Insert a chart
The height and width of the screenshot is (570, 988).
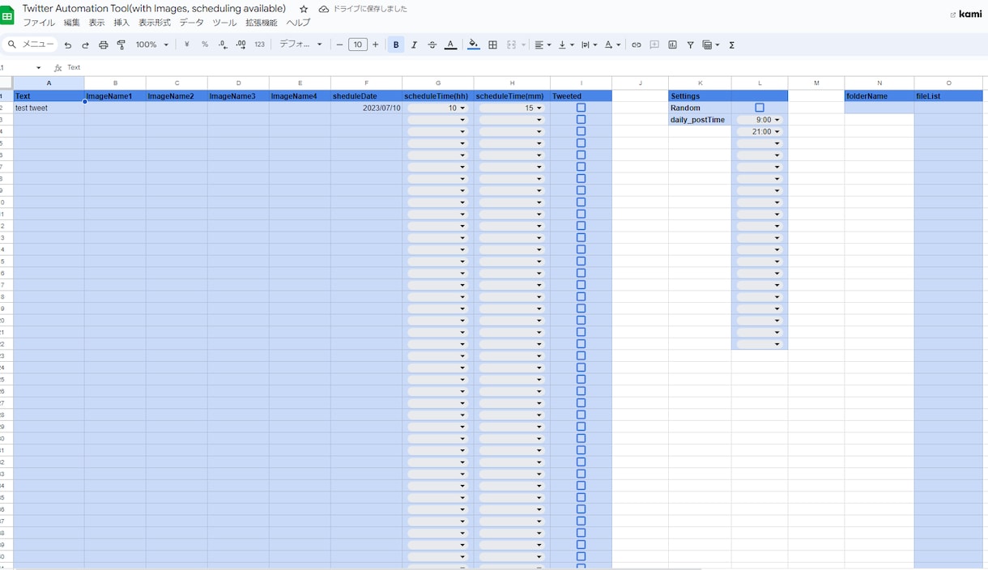click(672, 45)
